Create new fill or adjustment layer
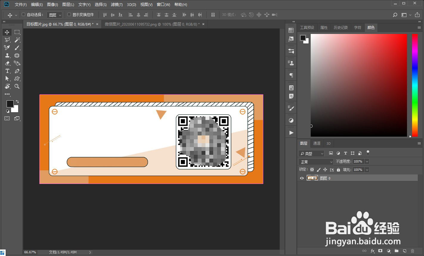Viewport: 424px width, 256px height. tap(389, 251)
